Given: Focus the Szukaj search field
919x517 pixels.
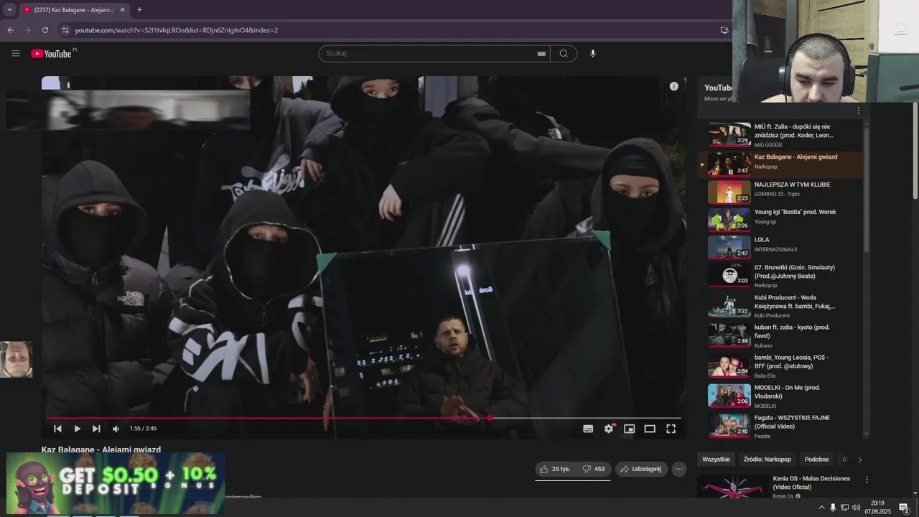Looking at the screenshot, I should (429, 53).
